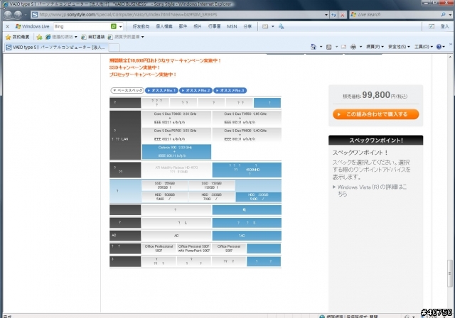The width and height of the screenshot is (455, 318).
Task: Click 登入 sign-in link
Action: [x=444, y=26]
